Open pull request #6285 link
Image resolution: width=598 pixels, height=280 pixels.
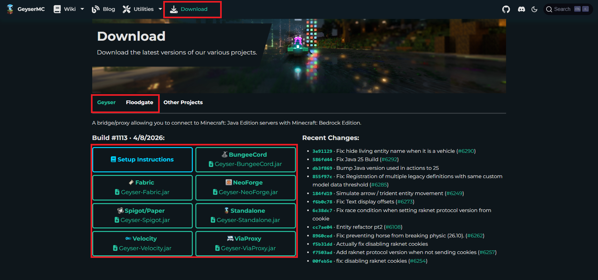pyautogui.click(x=379, y=185)
